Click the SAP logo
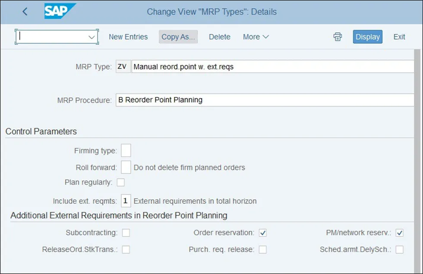The image size is (423, 274). (x=60, y=11)
